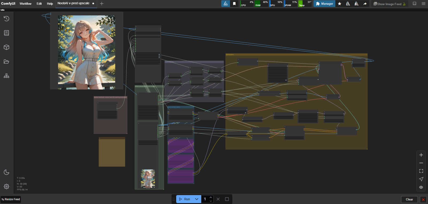Expand the Run options dropdown arrow
The height and width of the screenshot is (204, 428).
point(197,199)
